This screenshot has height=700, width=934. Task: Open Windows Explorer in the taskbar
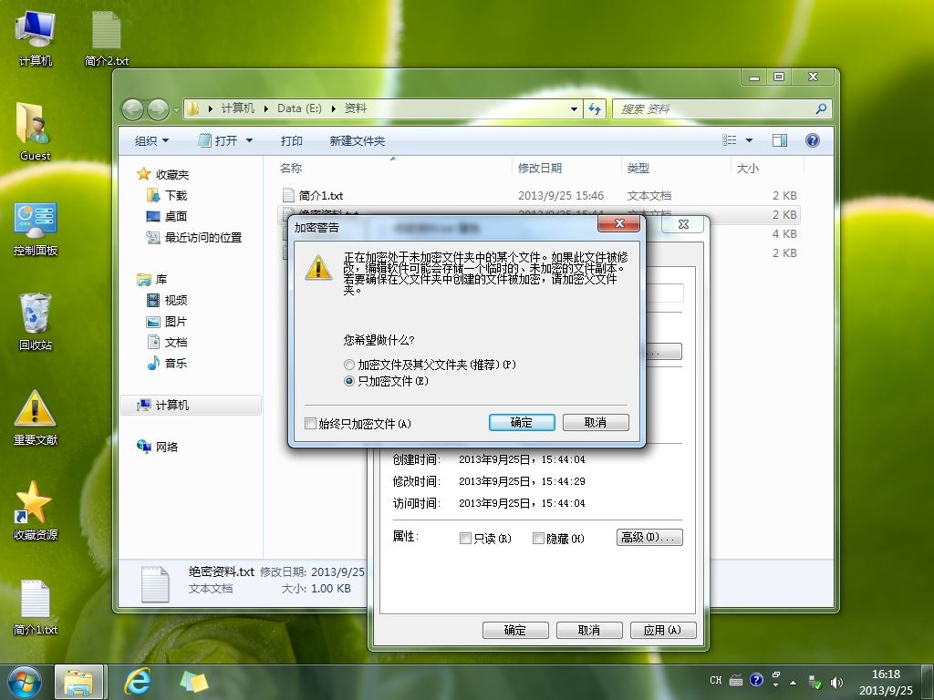78,682
